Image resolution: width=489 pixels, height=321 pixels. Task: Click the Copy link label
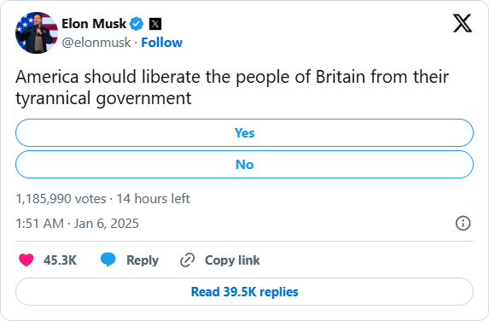pyautogui.click(x=232, y=260)
